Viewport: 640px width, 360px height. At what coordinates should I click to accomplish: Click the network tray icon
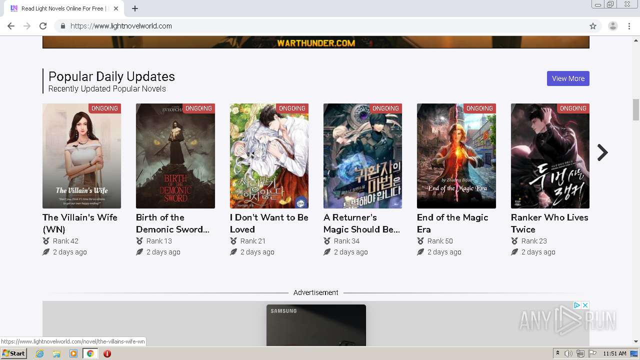[580, 353]
